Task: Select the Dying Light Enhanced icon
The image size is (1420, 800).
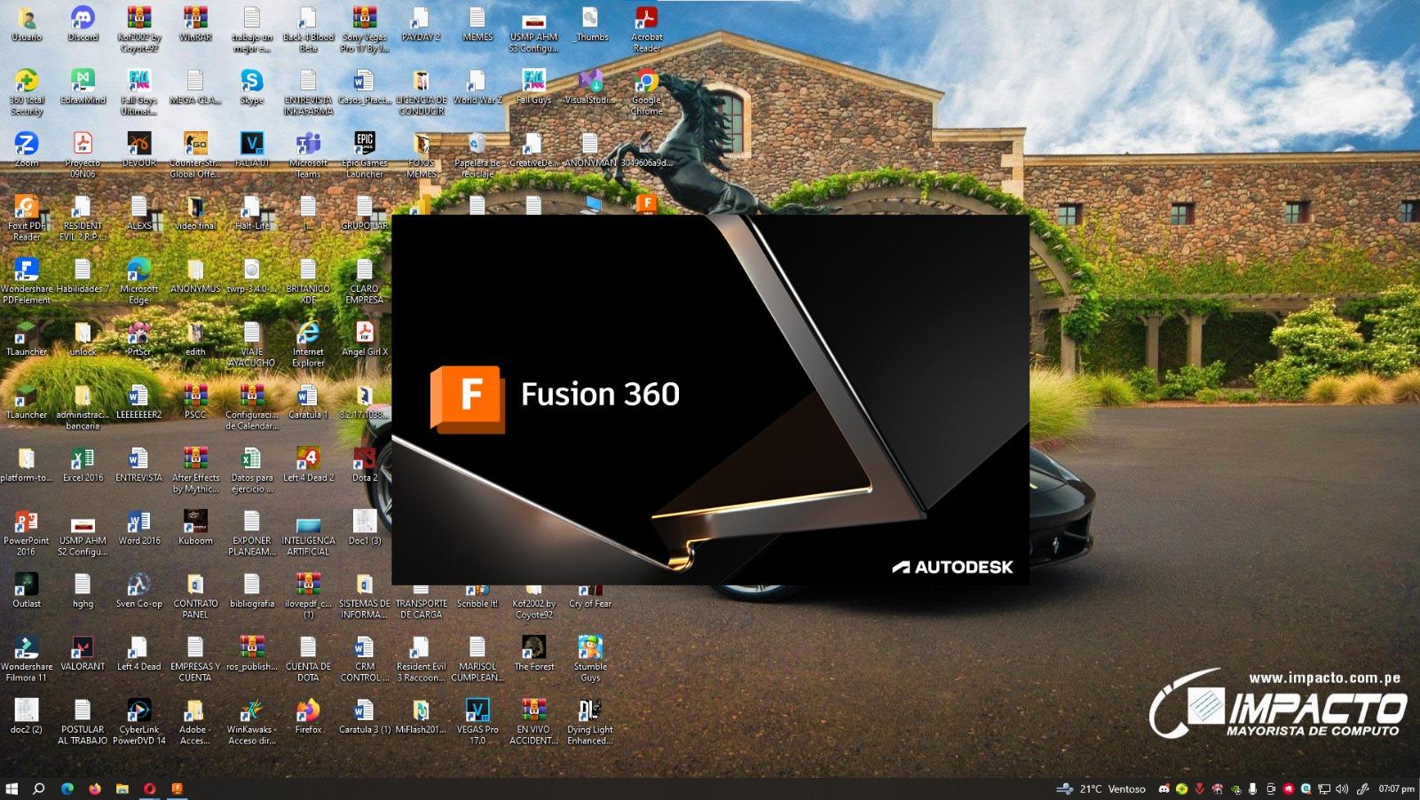Action: (x=590, y=722)
